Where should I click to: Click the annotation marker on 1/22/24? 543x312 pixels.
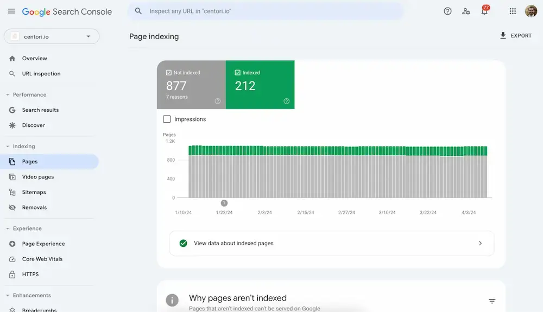point(224,203)
